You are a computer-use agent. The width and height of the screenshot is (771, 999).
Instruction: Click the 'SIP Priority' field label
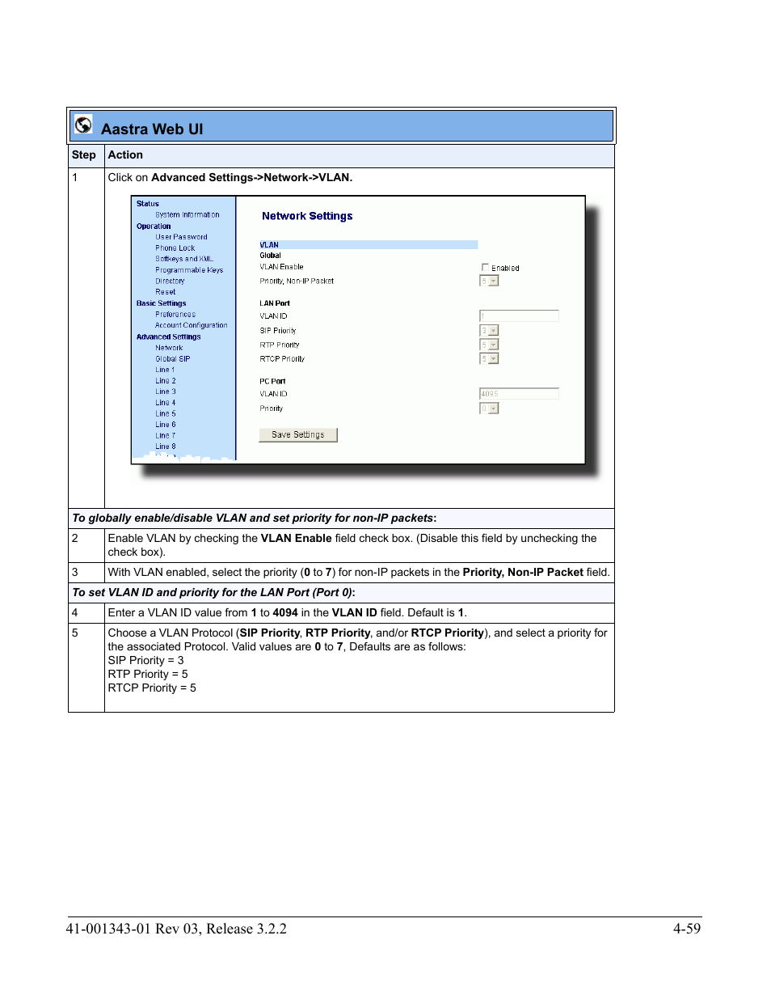pyautogui.click(x=278, y=331)
